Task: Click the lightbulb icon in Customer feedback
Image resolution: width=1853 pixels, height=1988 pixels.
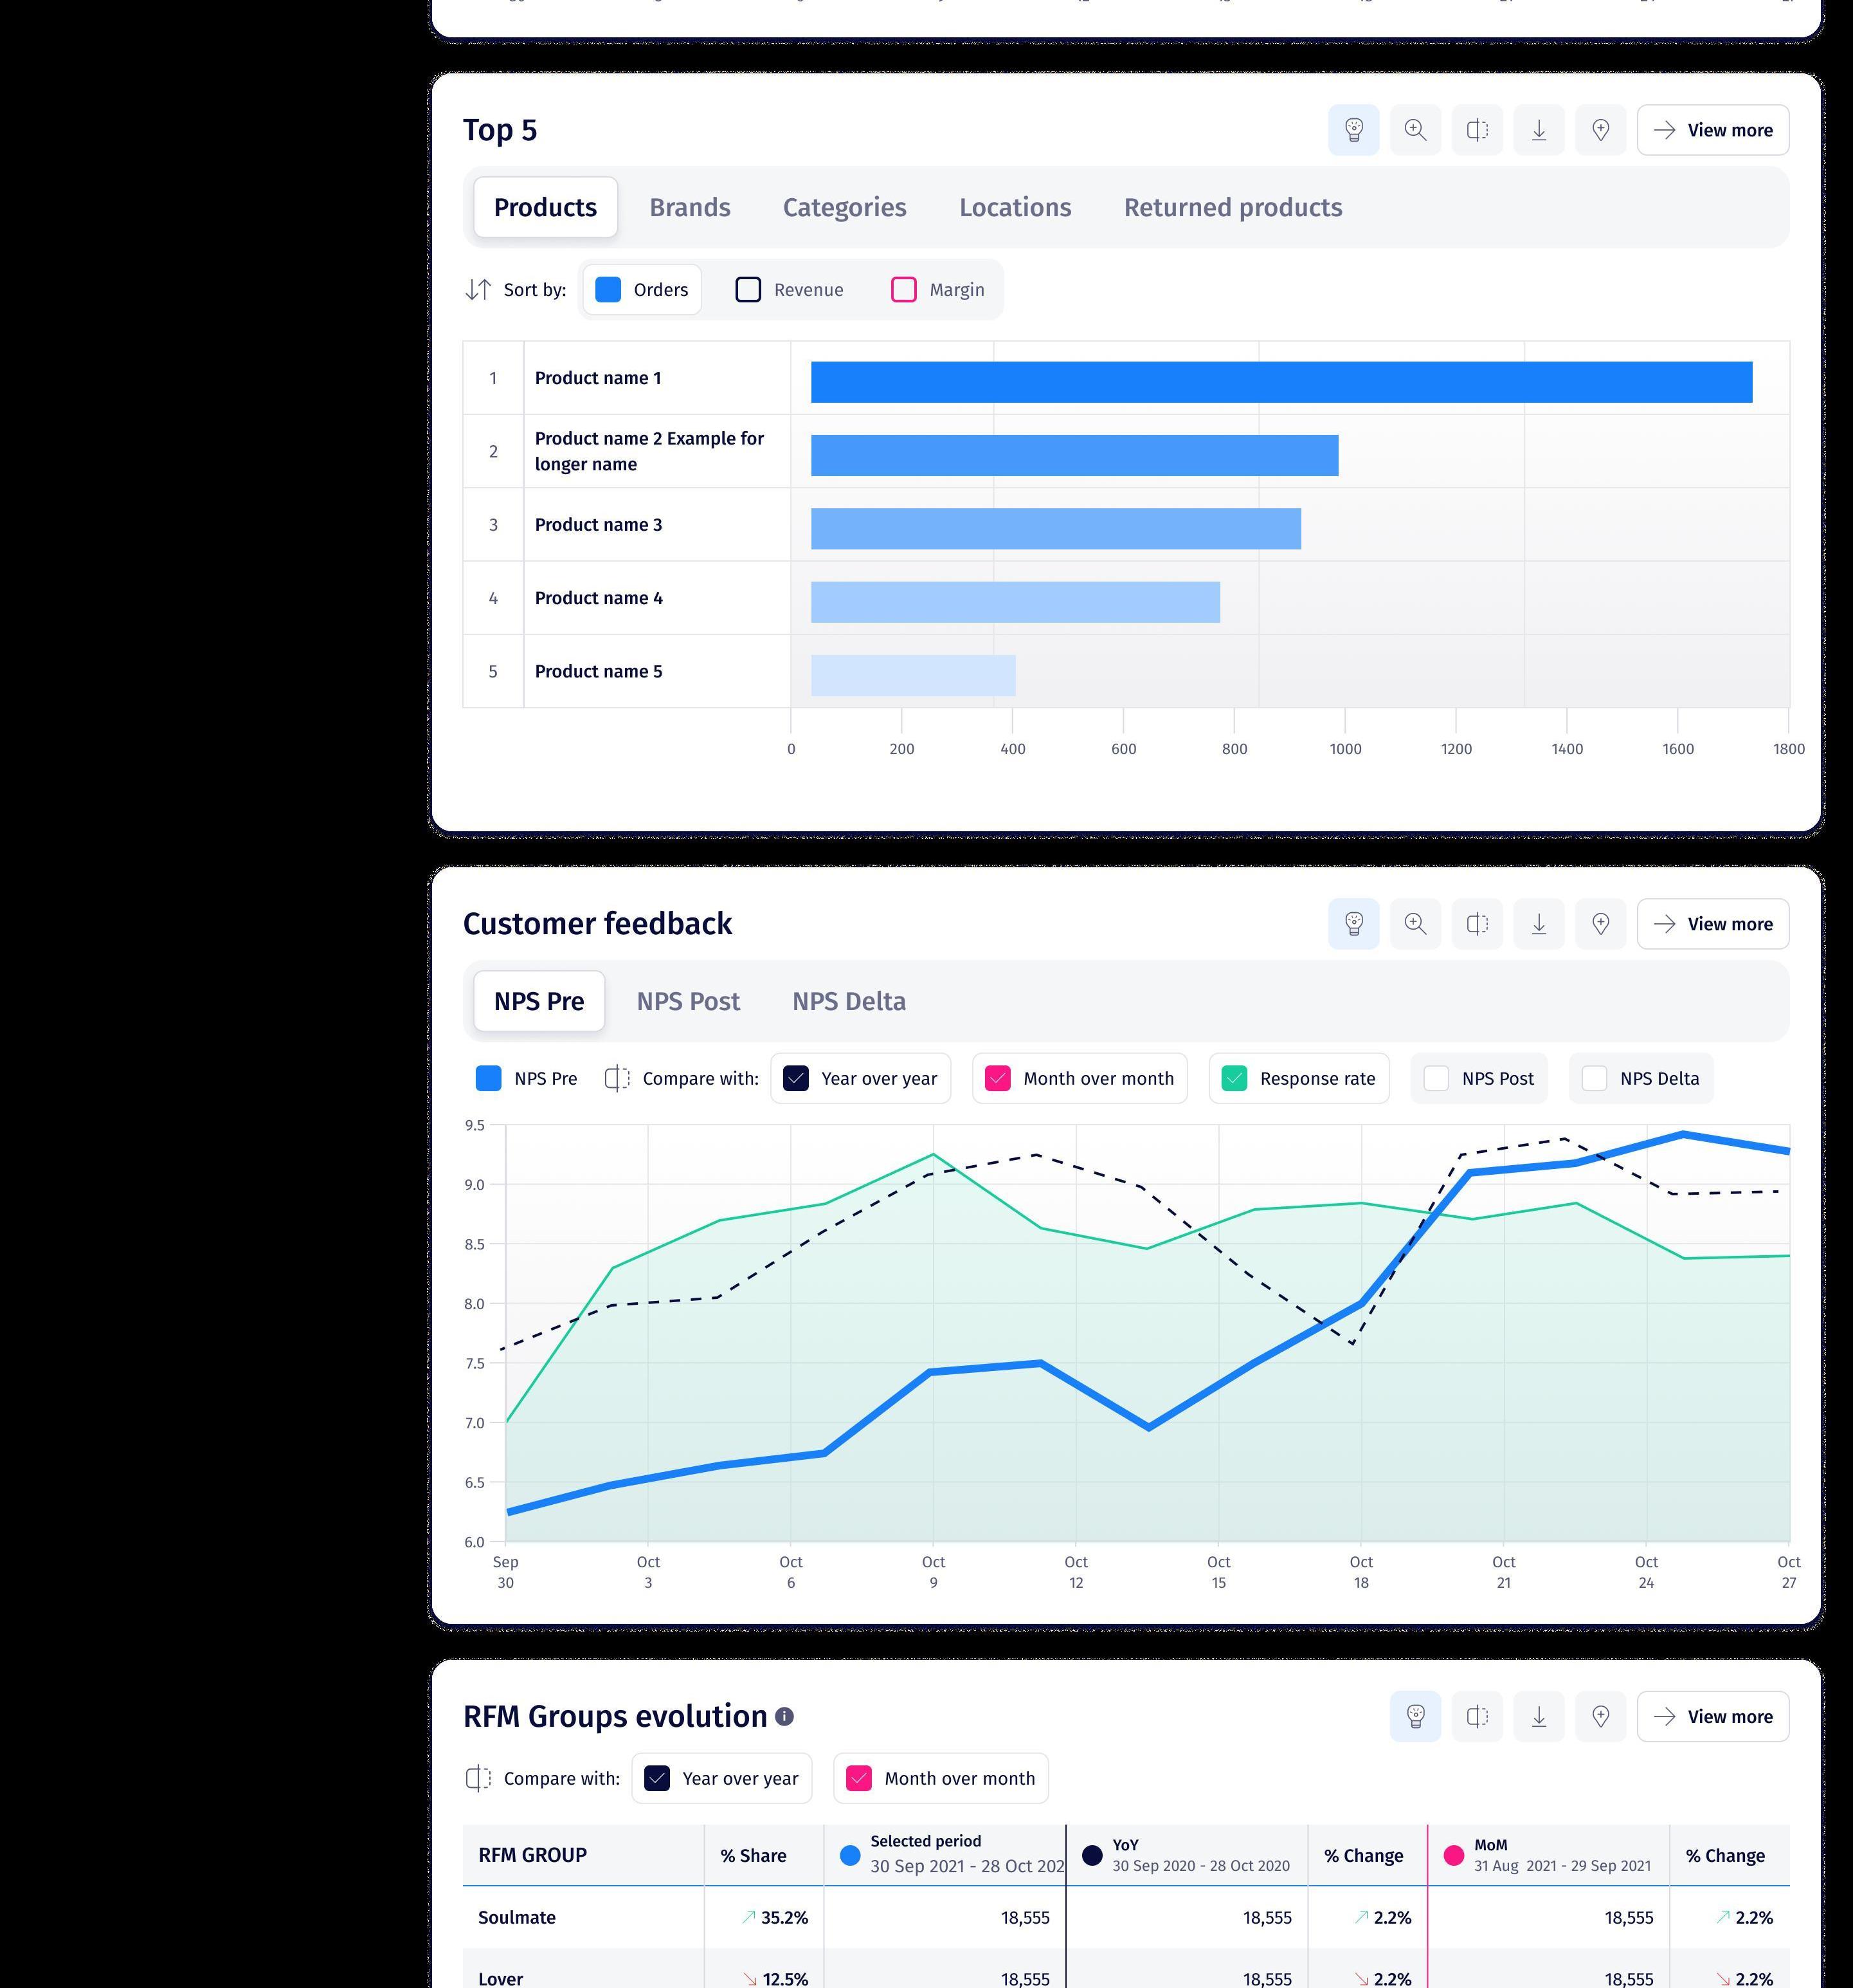Action: pyautogui.click(x=1355, y=923)
